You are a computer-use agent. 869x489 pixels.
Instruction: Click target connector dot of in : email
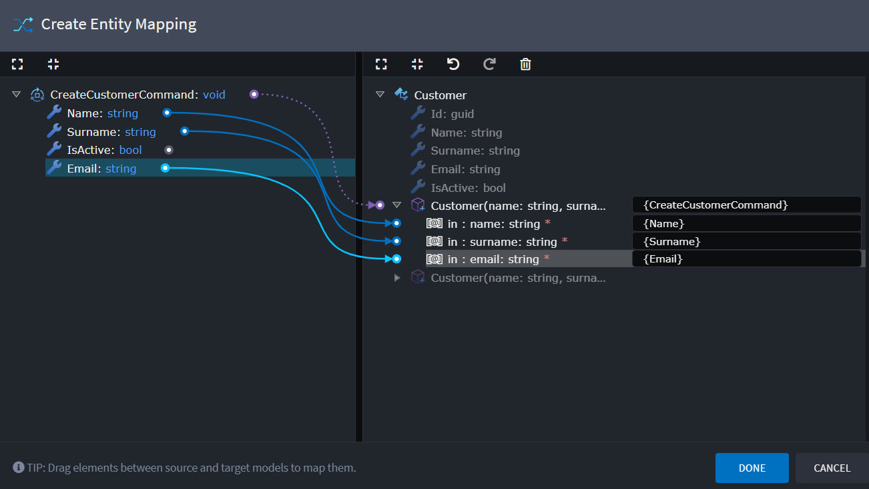tap(396, 258)
